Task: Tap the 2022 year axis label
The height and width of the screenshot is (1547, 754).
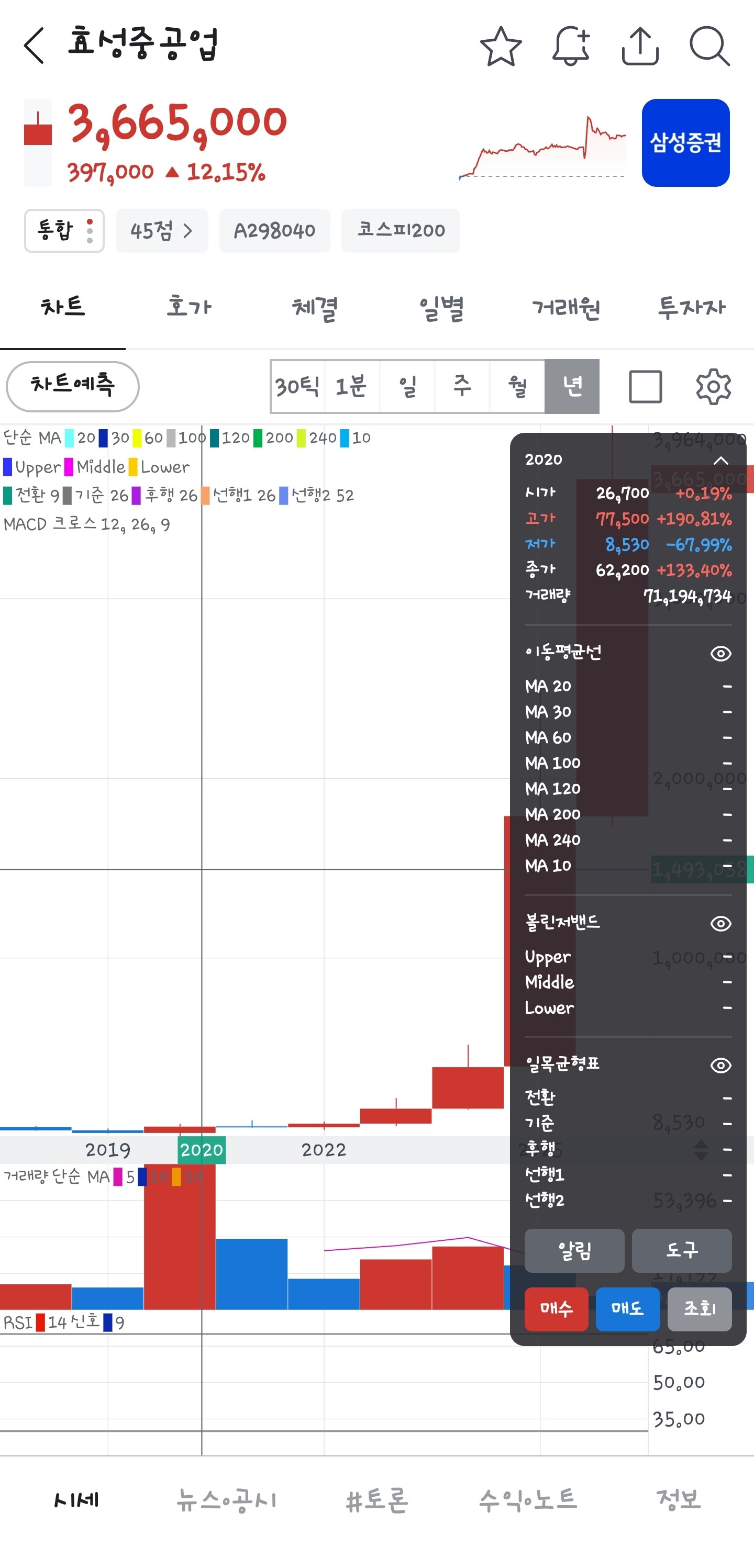Action: [324, 1150]
